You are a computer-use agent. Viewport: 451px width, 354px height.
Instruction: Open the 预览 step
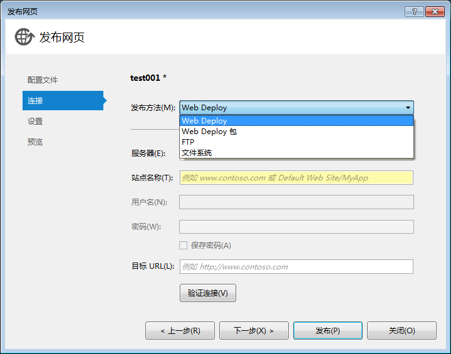tap(35, 142)
